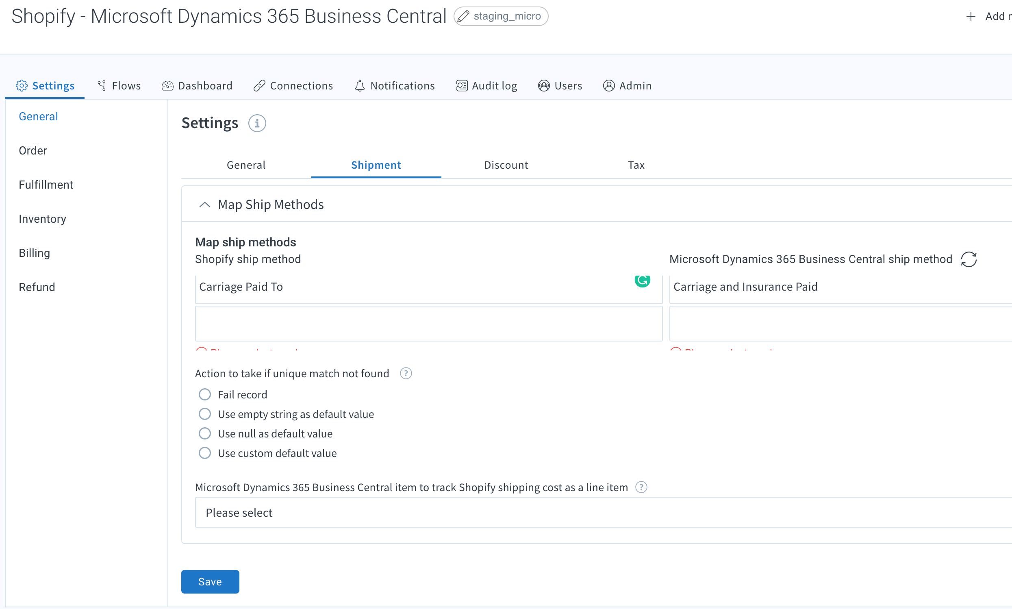
Task: Click the Flows branch icon
Action: pyautogui.click(x=102, y=85)
